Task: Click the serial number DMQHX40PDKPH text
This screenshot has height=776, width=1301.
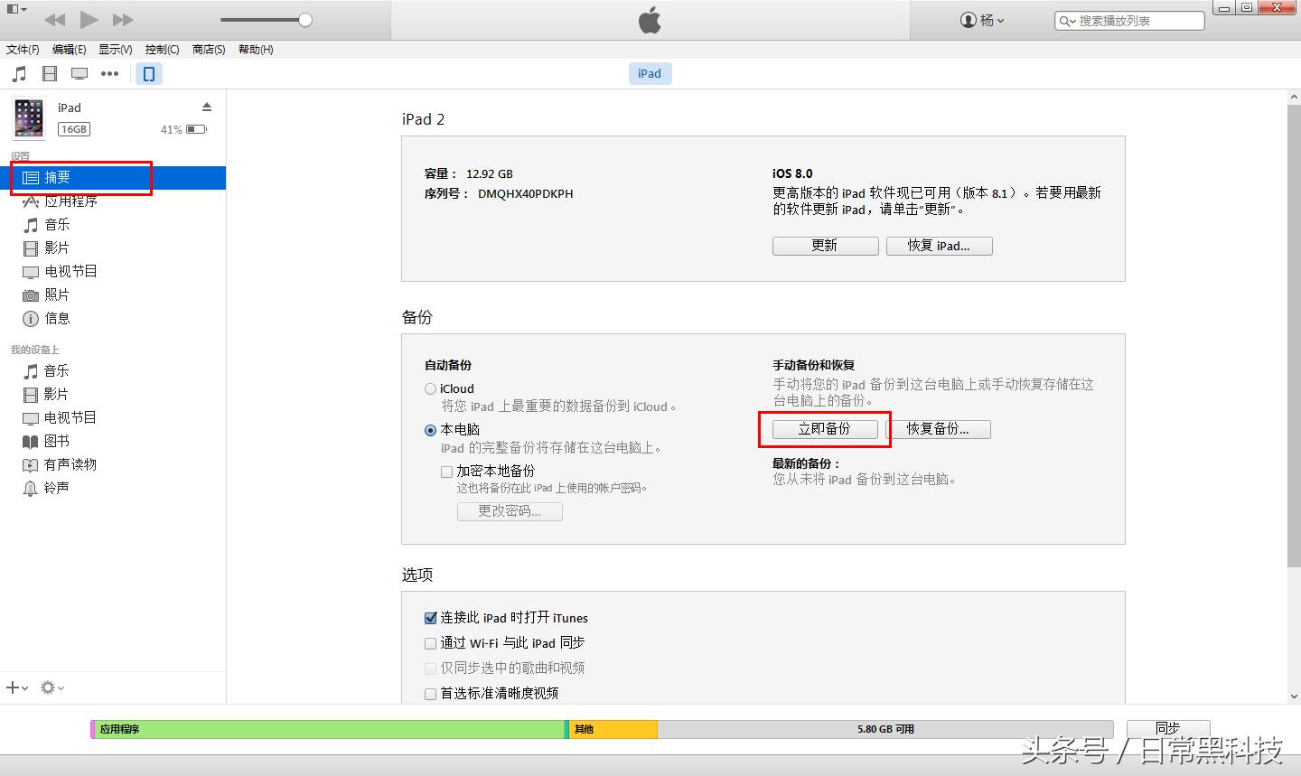Action: (526, 193)
